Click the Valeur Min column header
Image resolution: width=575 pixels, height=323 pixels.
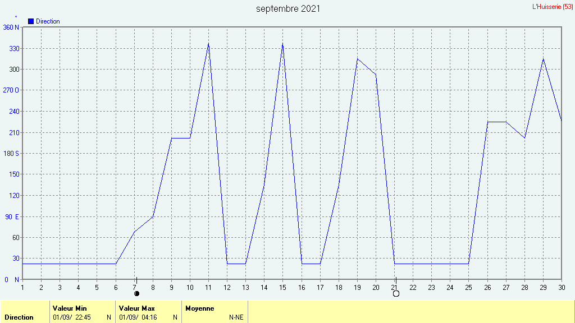click(x=70, y=308)
